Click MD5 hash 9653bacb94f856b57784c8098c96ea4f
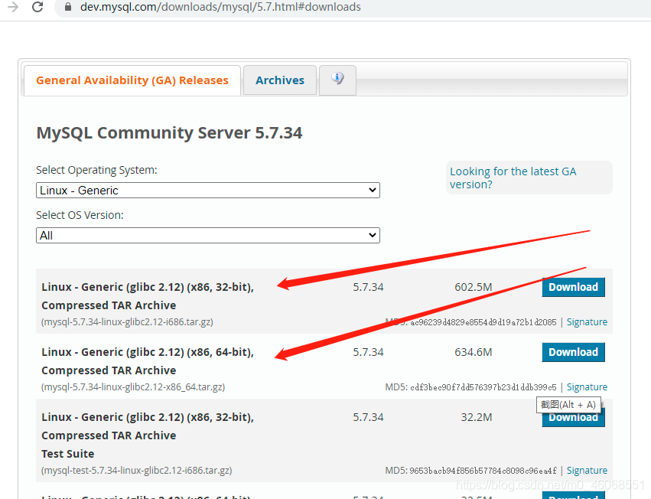Viewport: 651px width, 499px height. (x=483, y=471)
